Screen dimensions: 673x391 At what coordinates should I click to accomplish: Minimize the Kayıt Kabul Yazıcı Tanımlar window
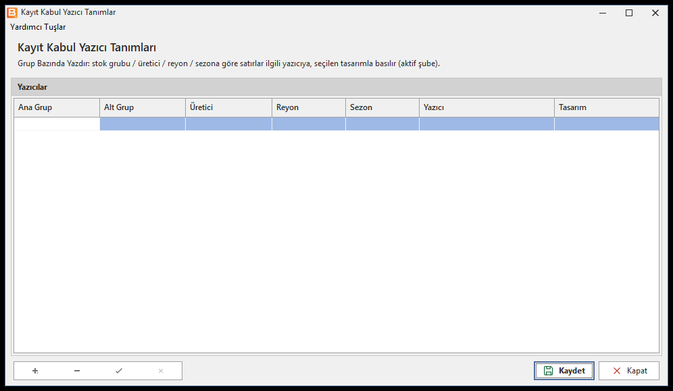coord(603,13)
